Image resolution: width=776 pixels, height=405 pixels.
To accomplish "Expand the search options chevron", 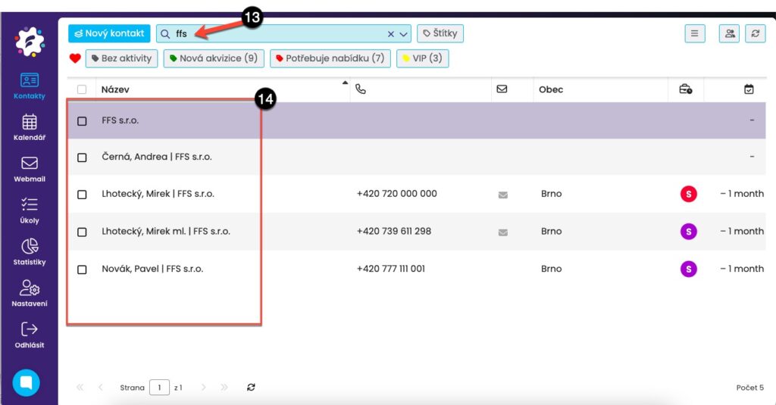I will click(x=403, y=34).
